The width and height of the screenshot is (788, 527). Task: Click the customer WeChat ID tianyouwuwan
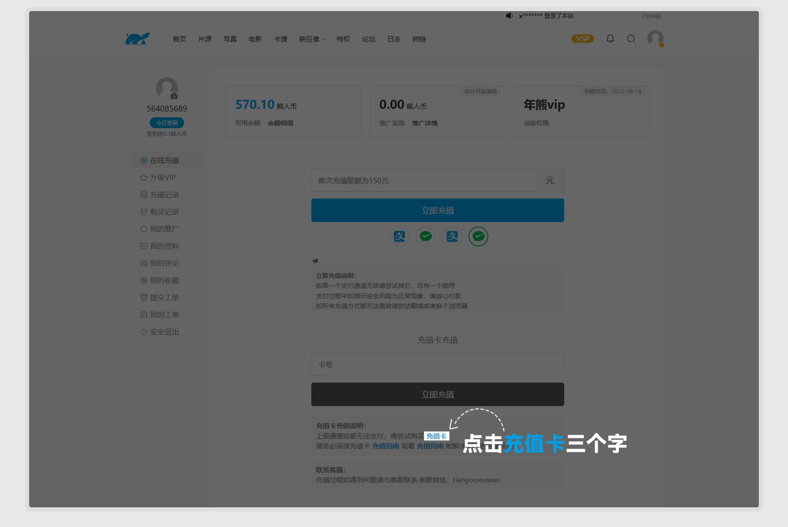[476, 480]
